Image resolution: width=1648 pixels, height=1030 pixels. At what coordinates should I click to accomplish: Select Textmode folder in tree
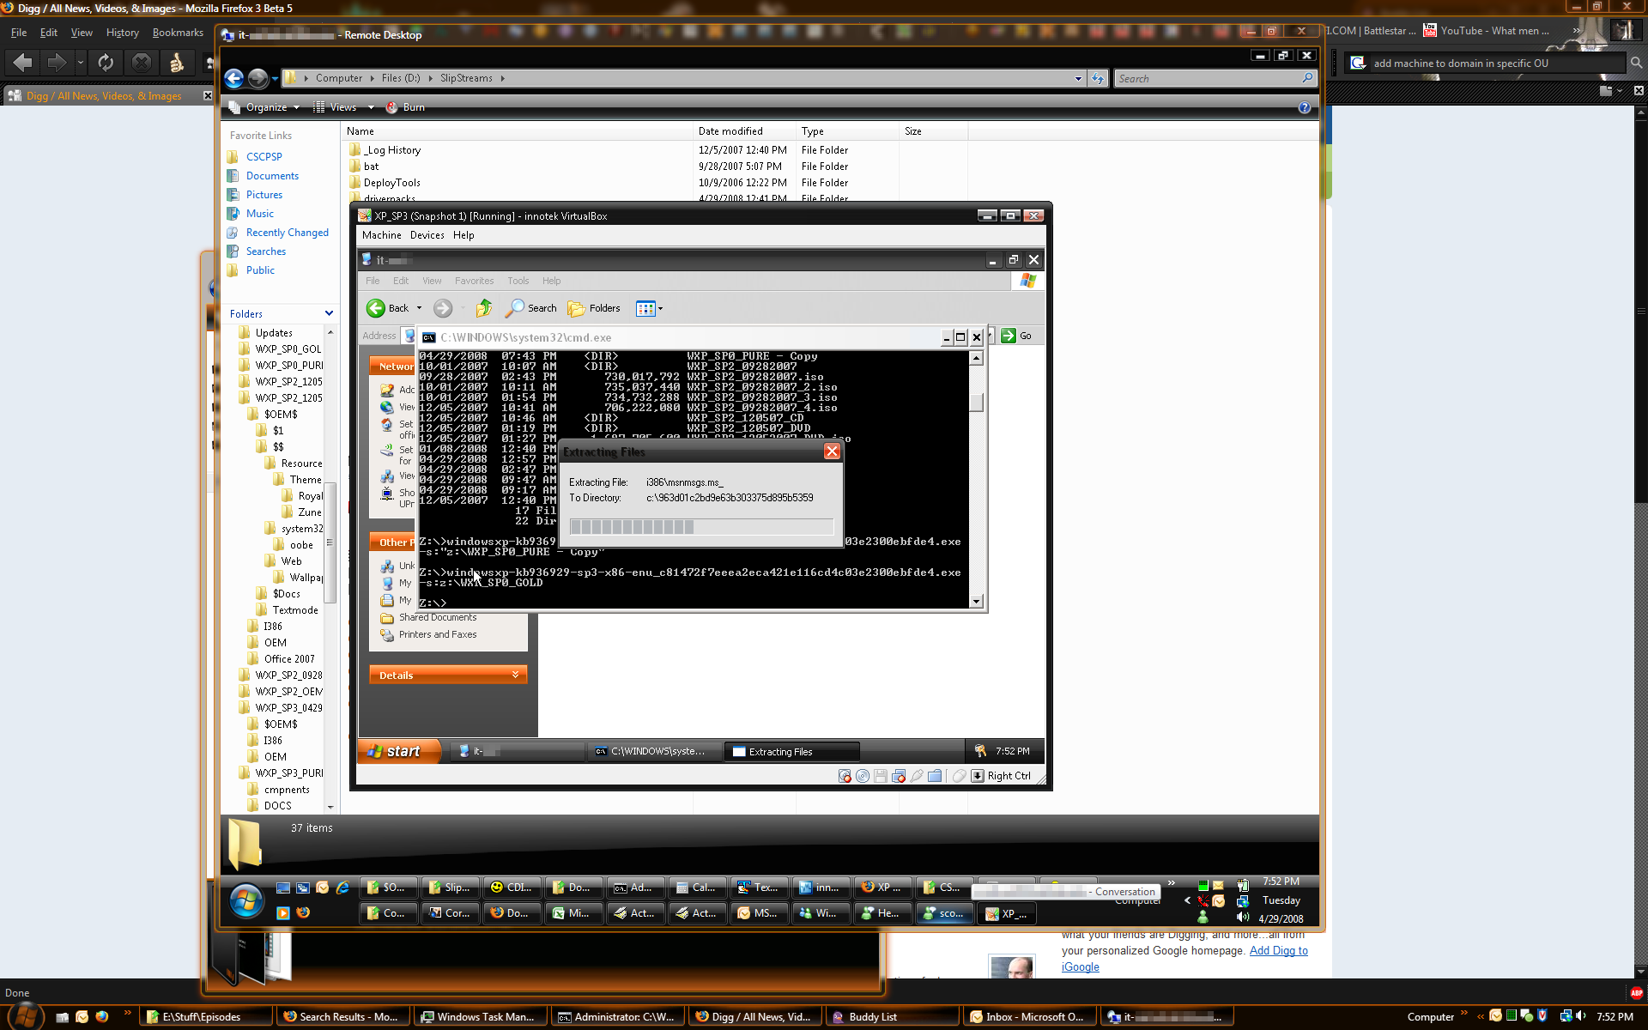(x=294, y=610)
